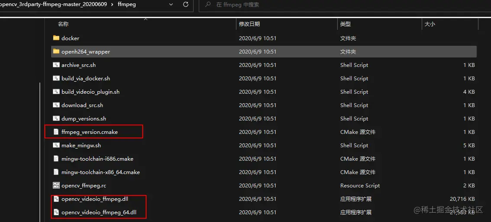The image size is (491, 222).
Task: Click the mingw-toolchain-x86_64.cmake file icon
Action: (x=56, y=172)
